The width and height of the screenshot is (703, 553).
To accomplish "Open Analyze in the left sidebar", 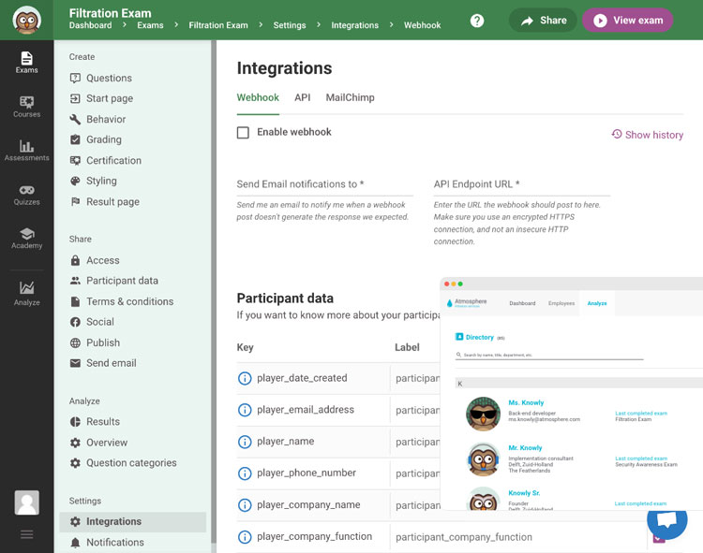I will pyautogui.click(x=26, y=293).
